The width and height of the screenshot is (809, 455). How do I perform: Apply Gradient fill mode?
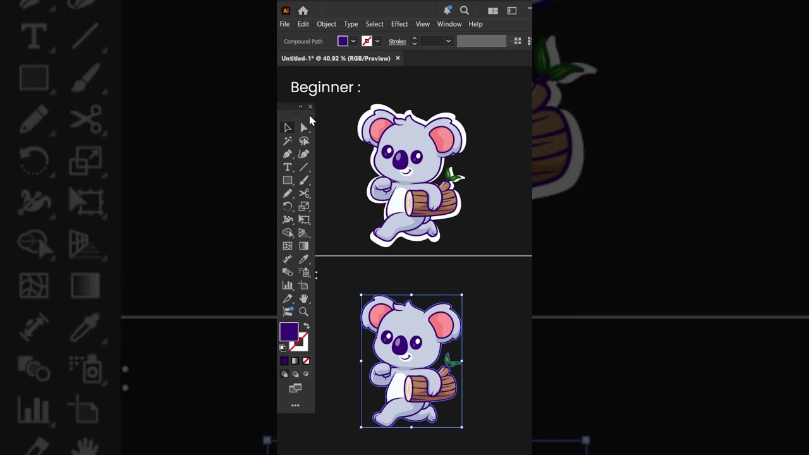[x=295, y=361]
